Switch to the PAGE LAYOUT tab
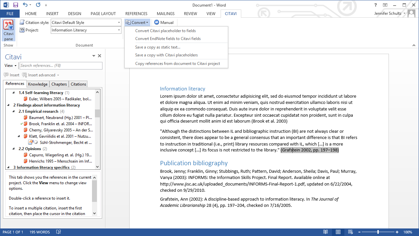This screenshot has width=419, height=236. pyautogui.click(x=103, y=14)
